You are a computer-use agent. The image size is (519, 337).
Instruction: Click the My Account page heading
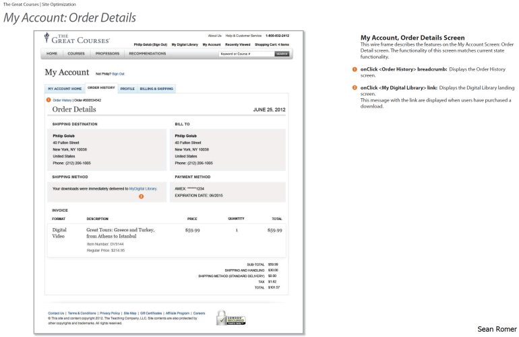(67, 73)
